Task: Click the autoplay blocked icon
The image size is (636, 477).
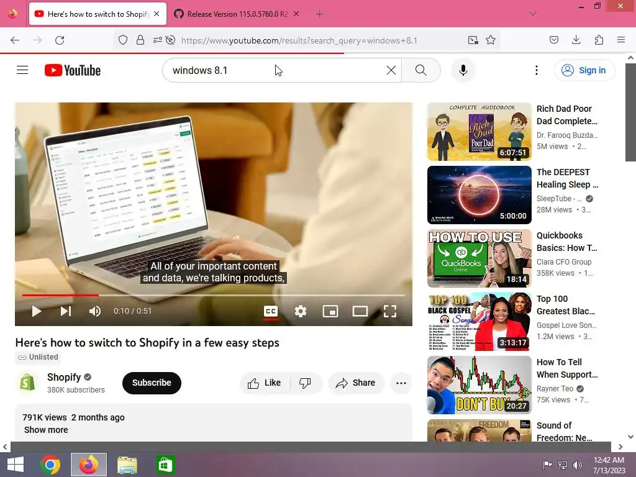Action: 171,40
